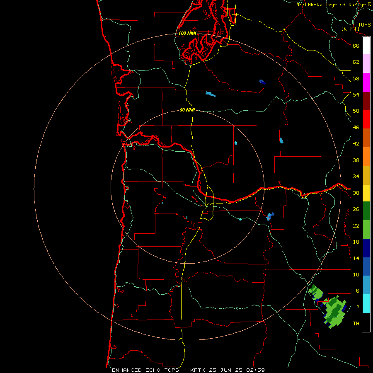This screenshot has width=373, height=373.
Task: Click the legend value 18
Action: [x=356, y=242]
